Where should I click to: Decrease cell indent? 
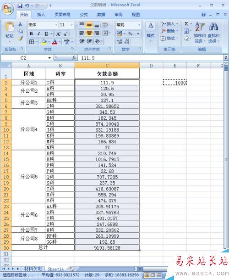(82, 41)
